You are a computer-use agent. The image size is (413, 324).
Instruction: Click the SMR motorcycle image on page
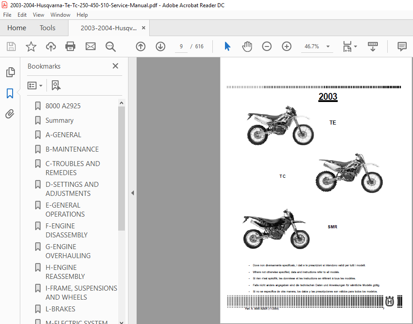point(276,229)
